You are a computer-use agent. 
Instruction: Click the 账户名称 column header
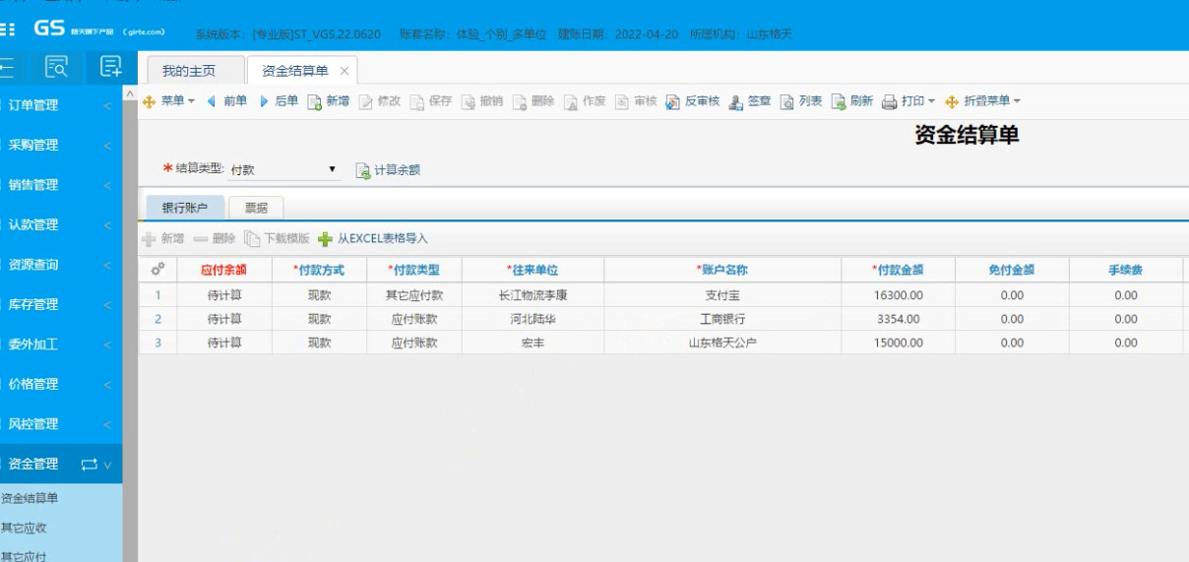pos(722,270)
